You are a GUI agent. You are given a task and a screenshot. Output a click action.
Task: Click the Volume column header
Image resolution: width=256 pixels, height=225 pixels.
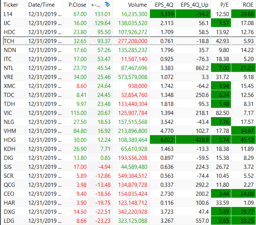pyautogui.click(x=137, y=5)
